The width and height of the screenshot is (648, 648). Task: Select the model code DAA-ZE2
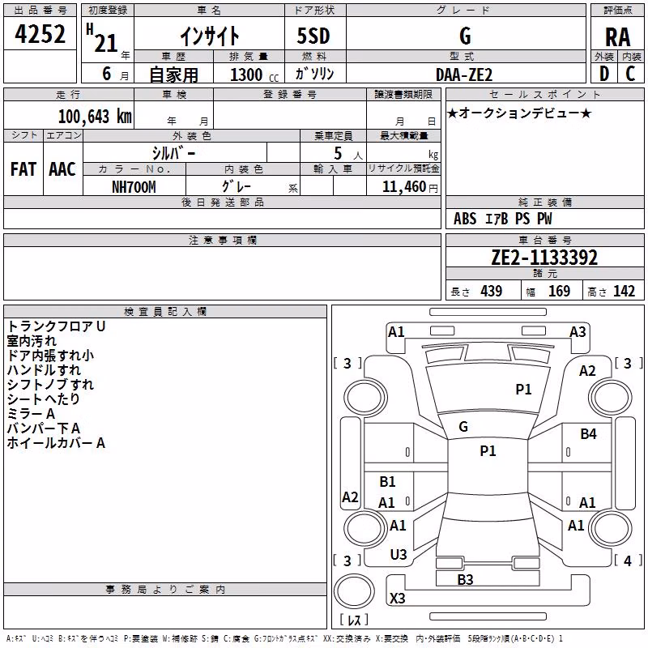464,75
